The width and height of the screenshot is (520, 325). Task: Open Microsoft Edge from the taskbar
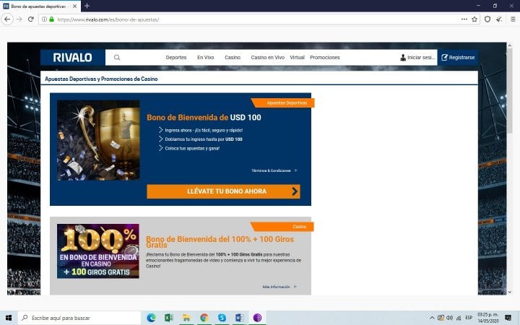pos(151,318)
